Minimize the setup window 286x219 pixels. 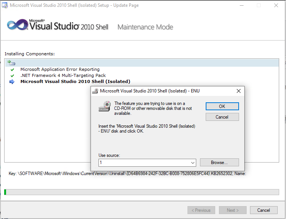[242, 5]
